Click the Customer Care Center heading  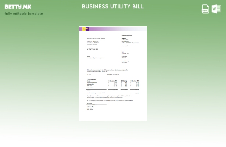click(x=127, y=35)
